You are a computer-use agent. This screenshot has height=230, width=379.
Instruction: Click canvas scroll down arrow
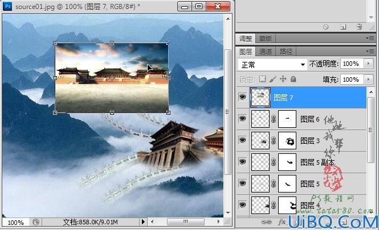(x=228, y=212)
